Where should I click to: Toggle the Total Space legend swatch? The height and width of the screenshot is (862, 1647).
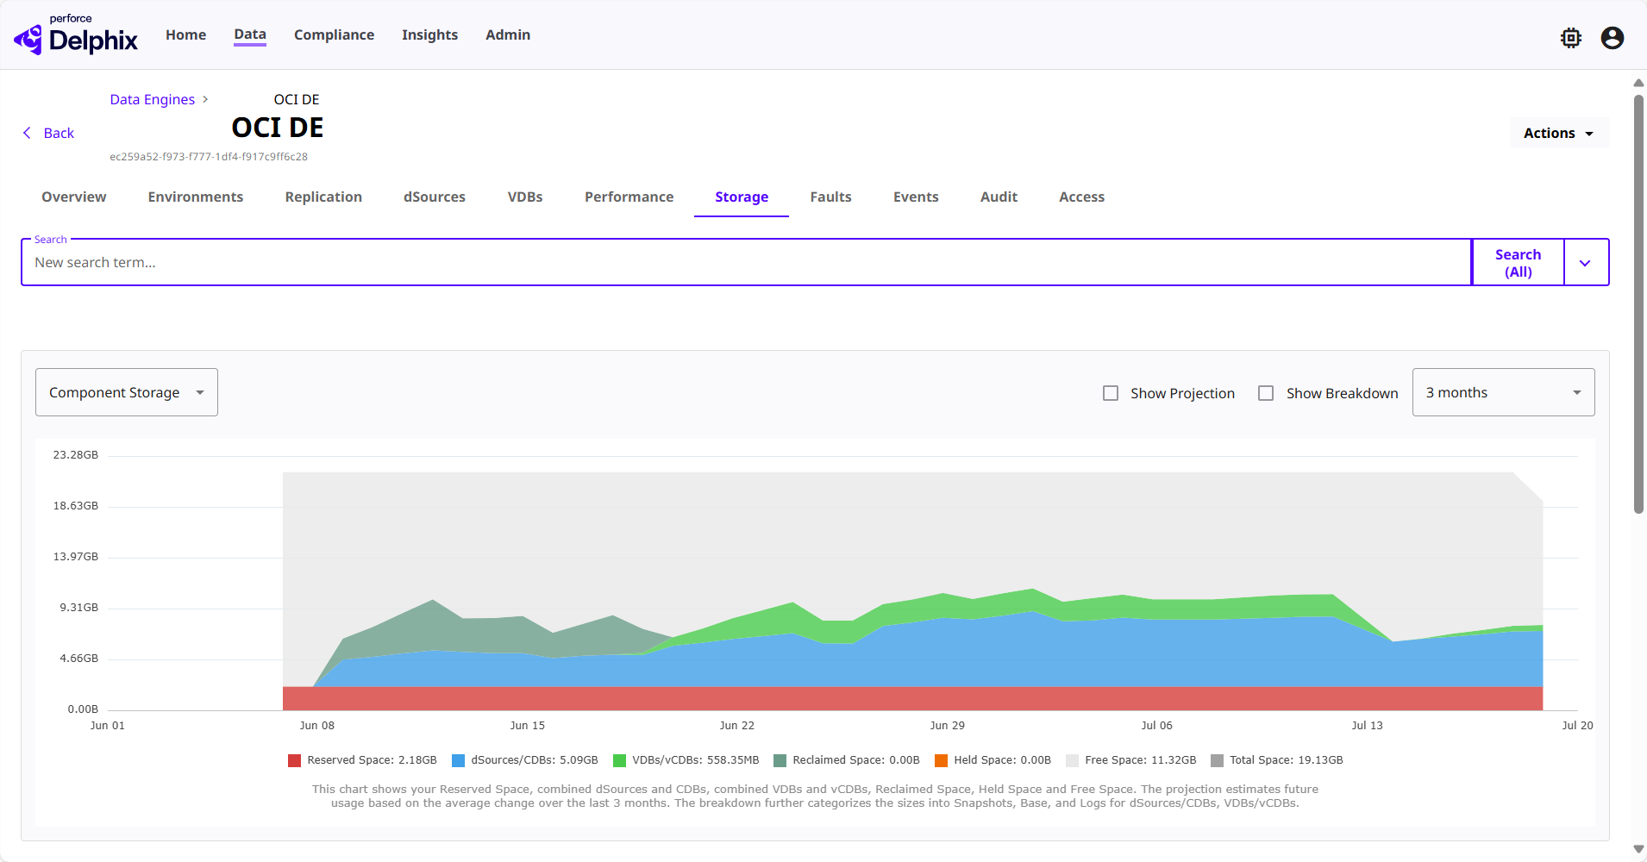click(x=1218, y=760)
